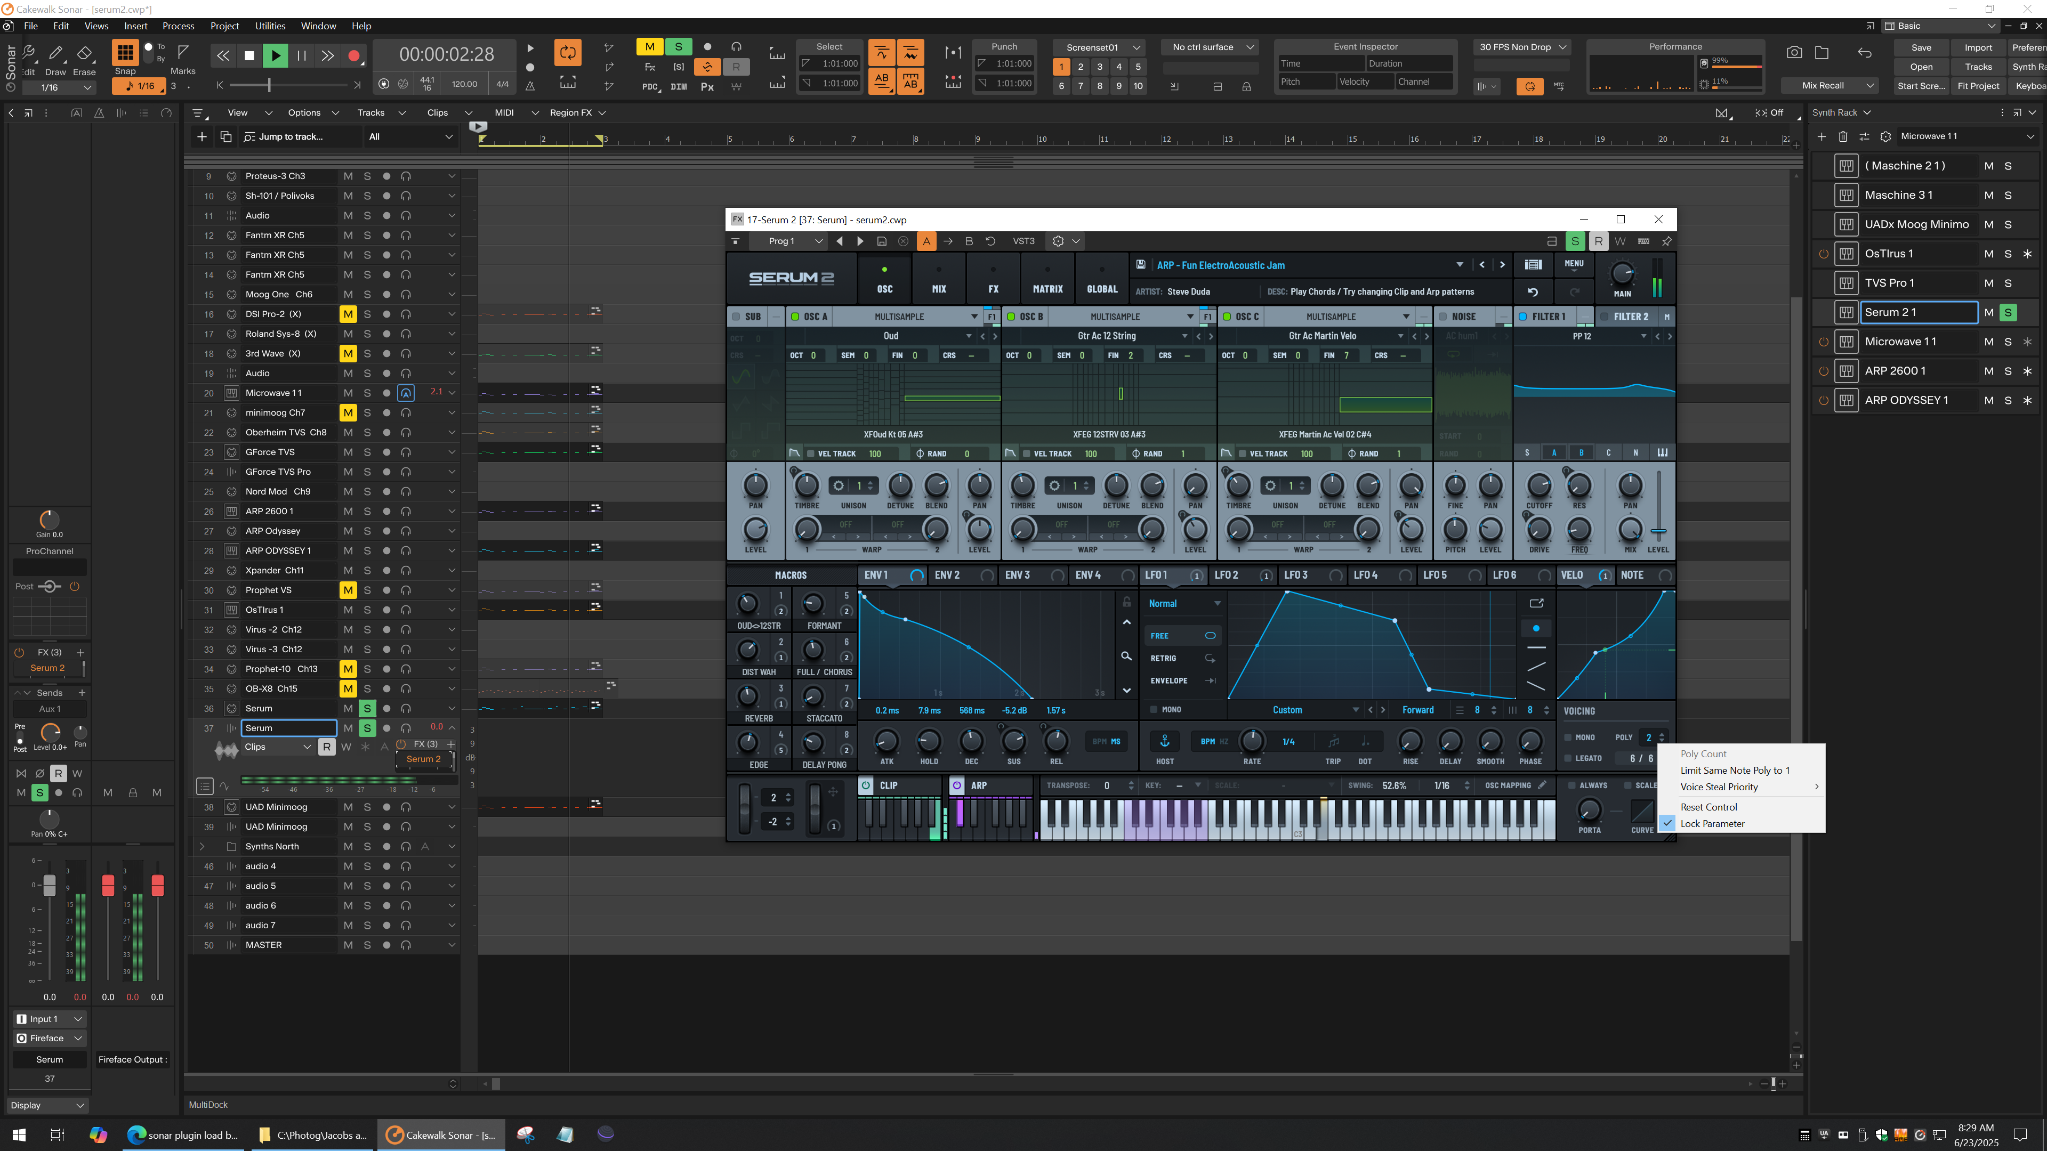Click the trash delete icon in Synth Rack

1843,136
